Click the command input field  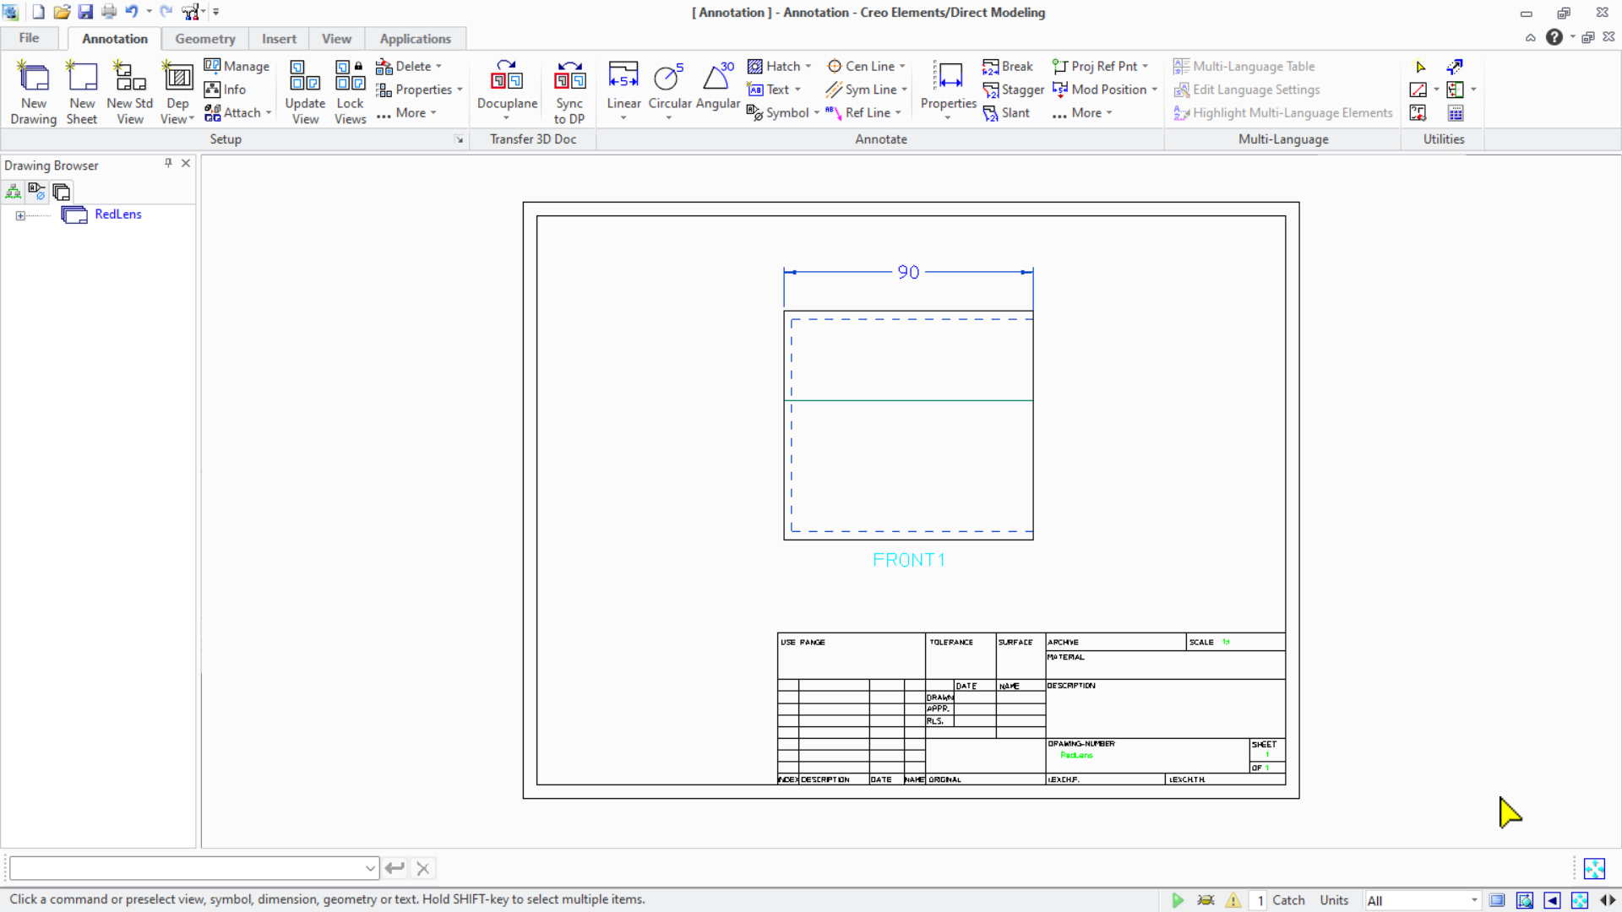[193, 868]
